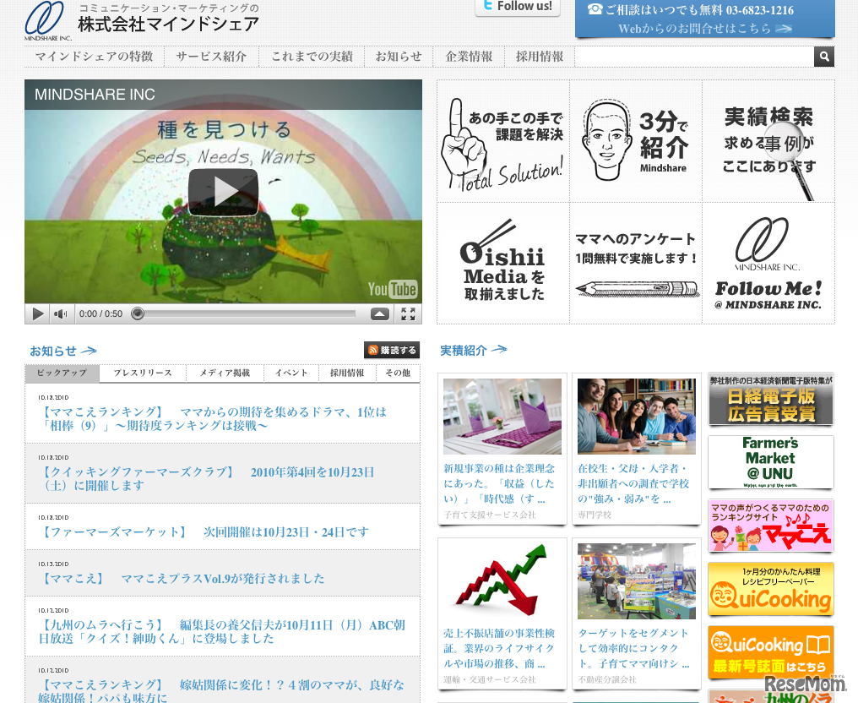Open link 売上不振店舗の事業性検証

click(x=499, y=649)
